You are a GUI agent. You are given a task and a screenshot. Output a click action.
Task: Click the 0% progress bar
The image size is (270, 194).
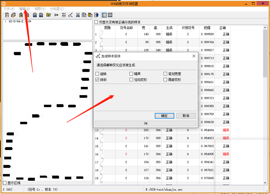(x=146, y=123)
